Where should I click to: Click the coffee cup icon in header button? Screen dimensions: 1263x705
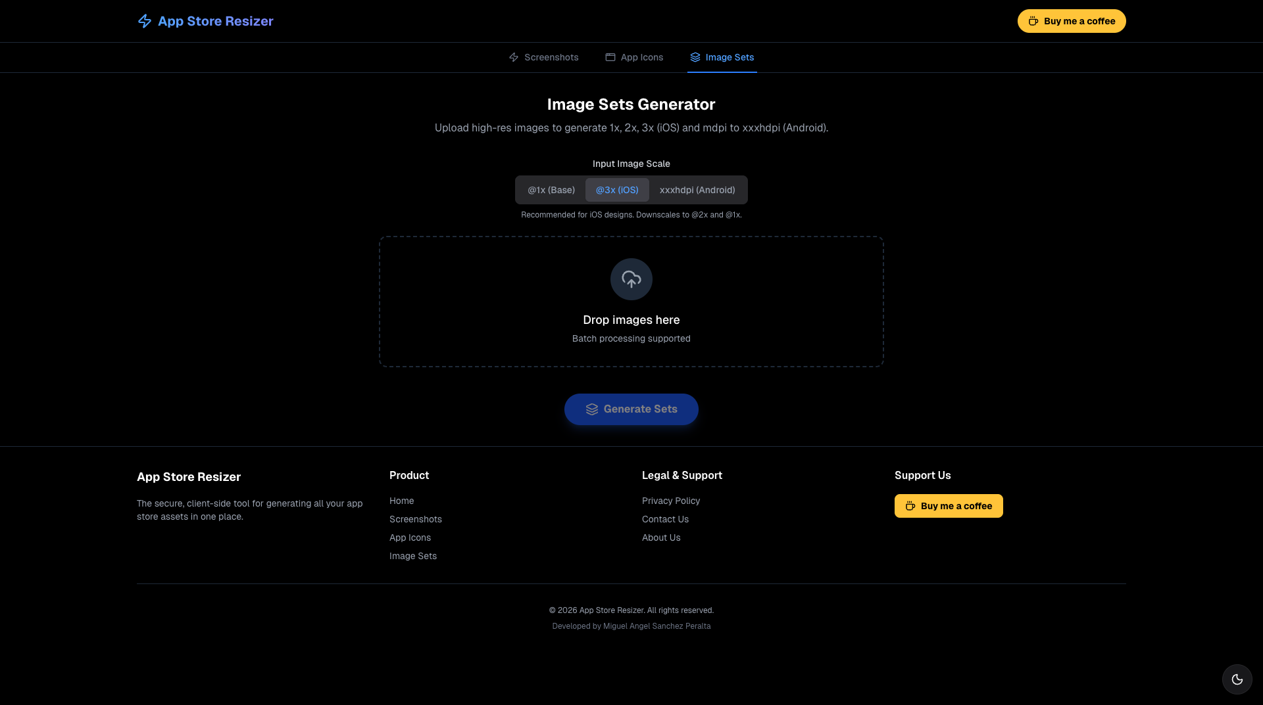click(x=1033, y=21)
